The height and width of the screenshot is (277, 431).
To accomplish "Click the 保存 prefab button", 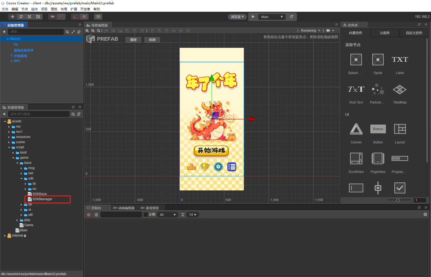I will coord(133,40).
